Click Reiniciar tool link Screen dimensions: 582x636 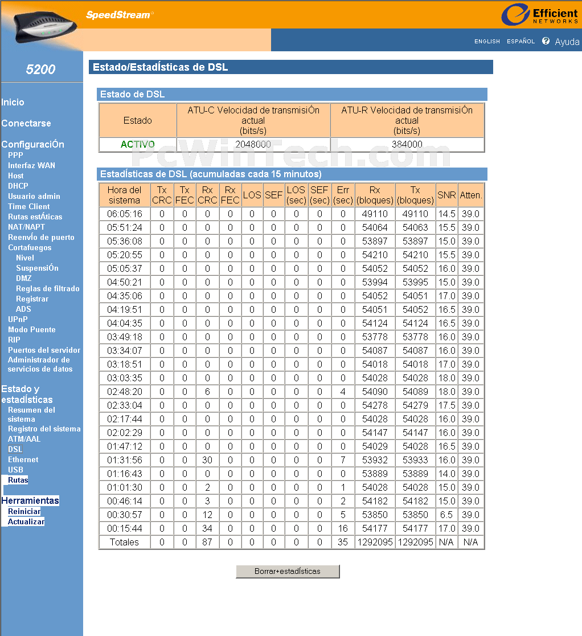[24, 511]
